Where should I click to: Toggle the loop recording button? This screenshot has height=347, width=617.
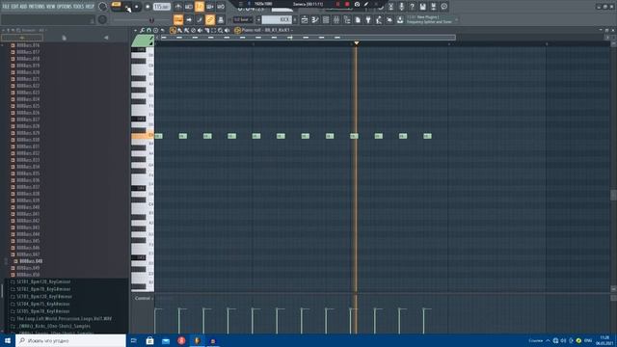221,7
